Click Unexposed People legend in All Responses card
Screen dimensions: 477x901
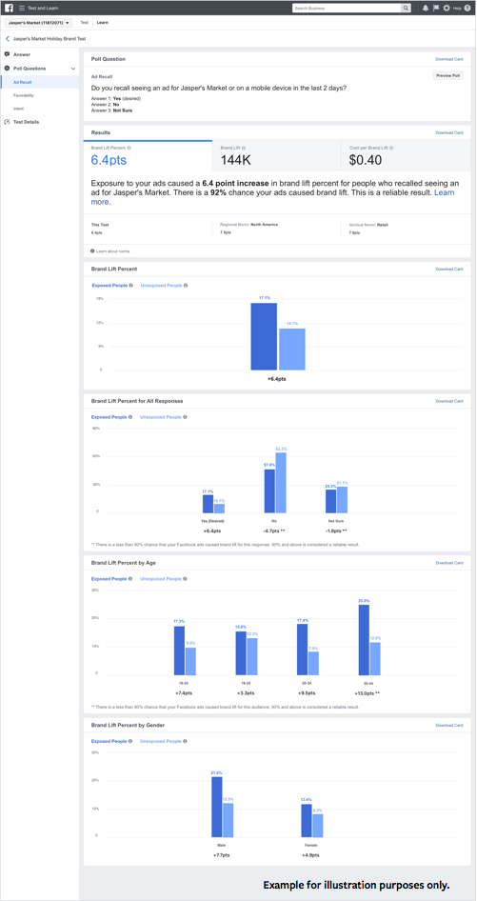[x=161, y=417]
